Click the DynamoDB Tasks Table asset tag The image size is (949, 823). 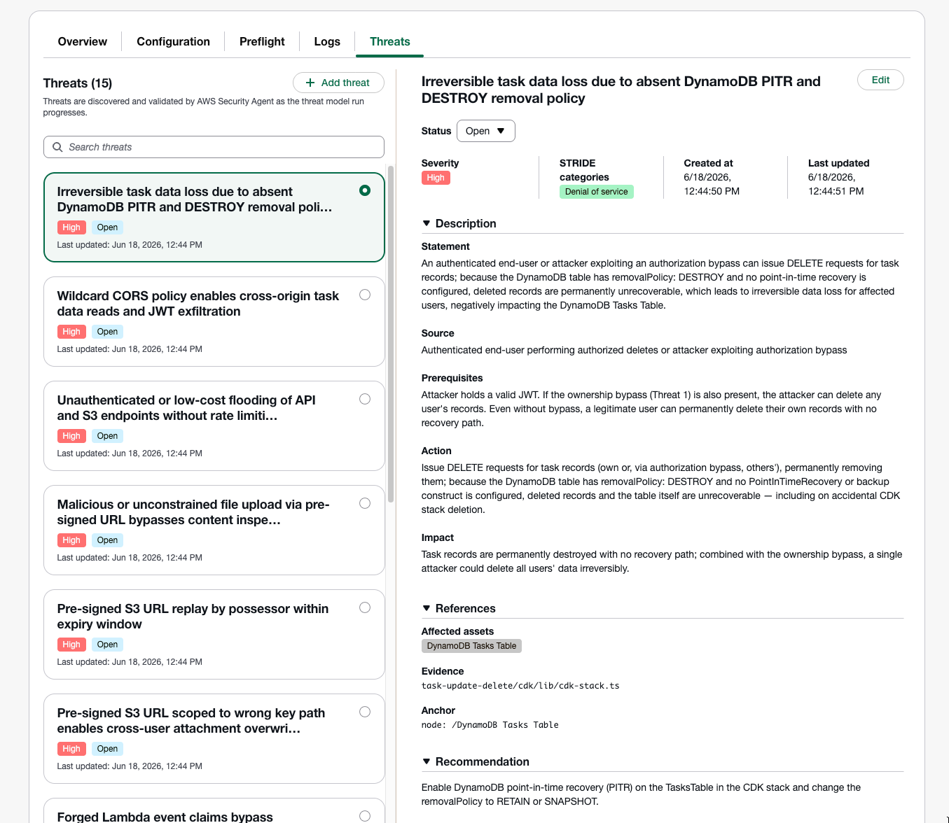[x=471, y=646]
